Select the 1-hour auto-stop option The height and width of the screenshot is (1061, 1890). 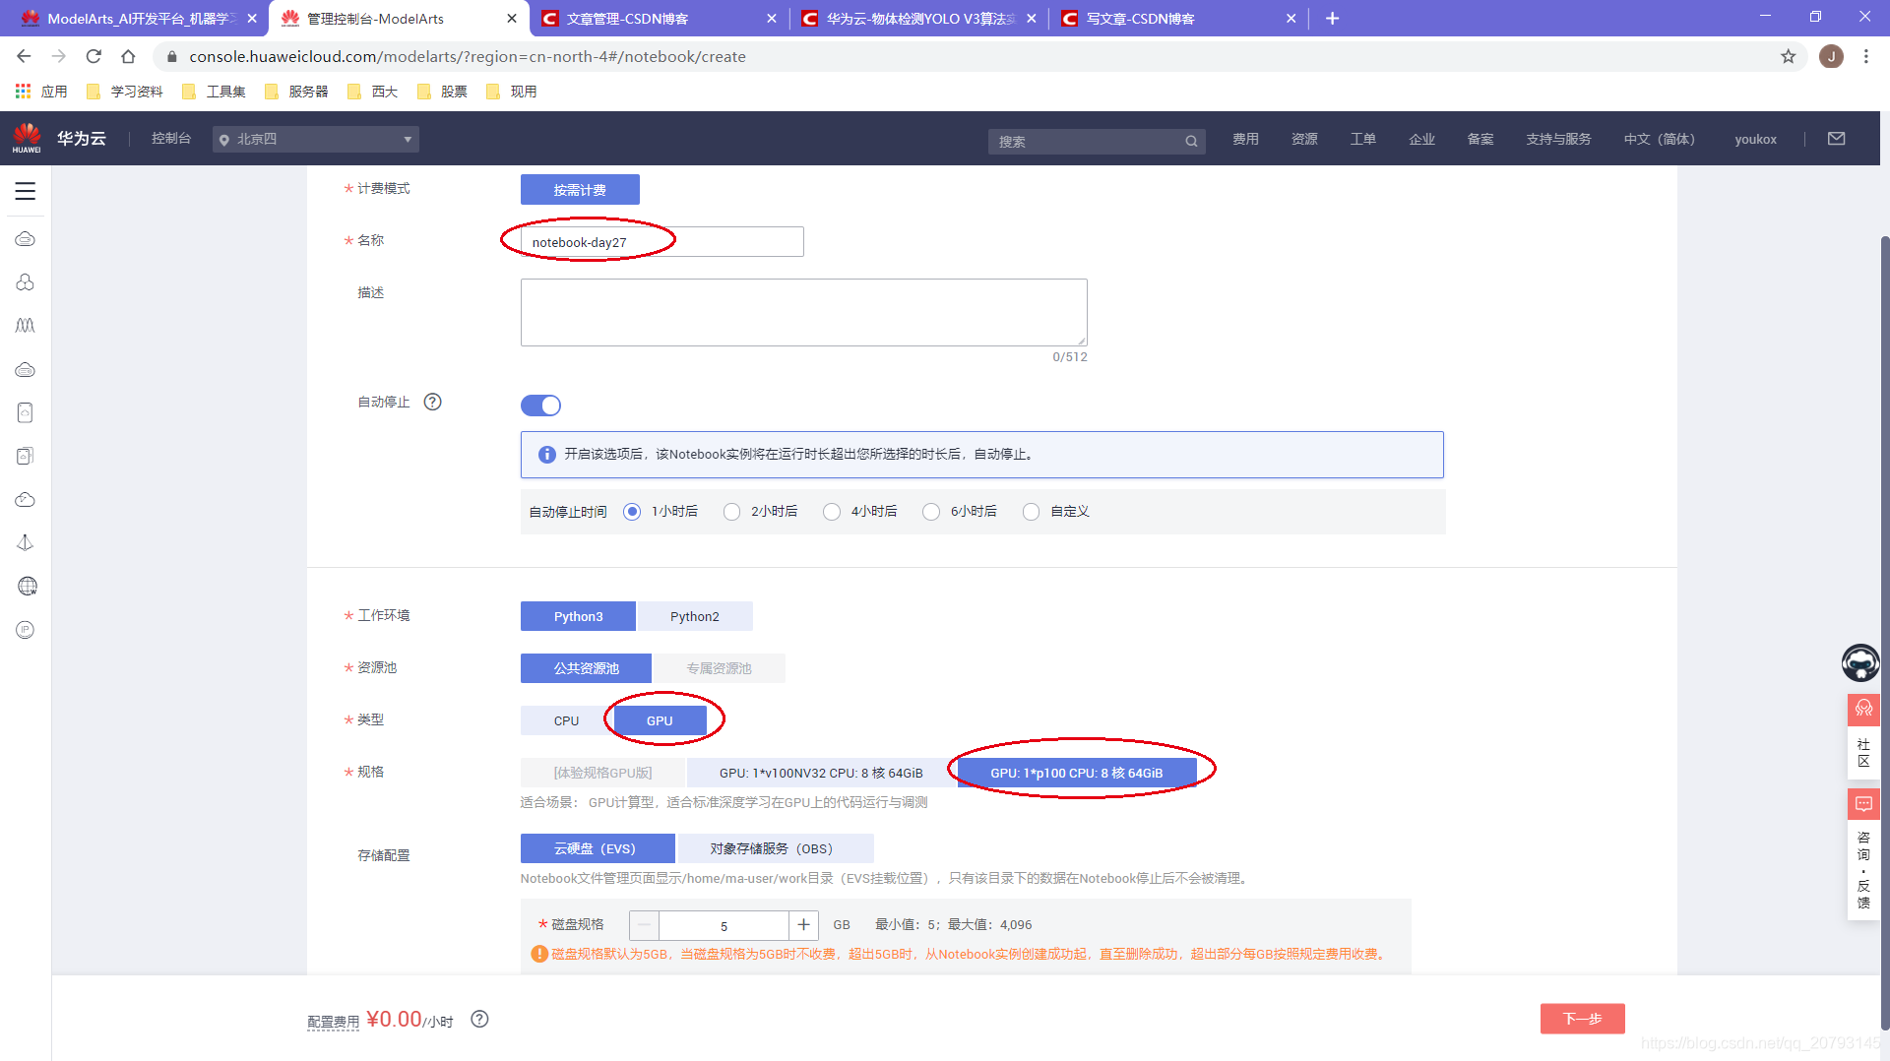click(x=632, y=512)
